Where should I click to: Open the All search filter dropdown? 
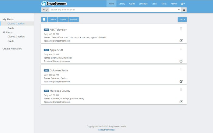tap(45, 10)
